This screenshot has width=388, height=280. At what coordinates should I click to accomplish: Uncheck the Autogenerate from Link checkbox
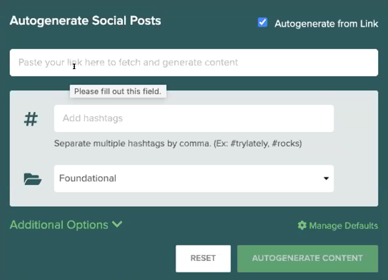(x=262, y=22)
